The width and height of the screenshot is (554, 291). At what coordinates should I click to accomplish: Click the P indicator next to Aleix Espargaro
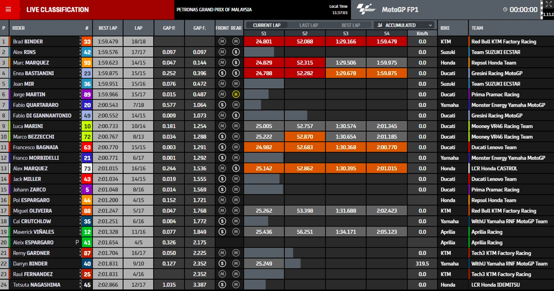pos(77,242)
